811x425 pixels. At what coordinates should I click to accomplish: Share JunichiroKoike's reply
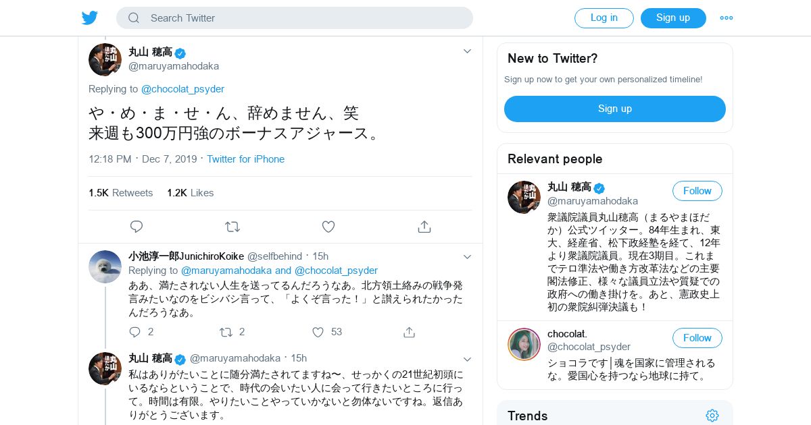[409, 332]
